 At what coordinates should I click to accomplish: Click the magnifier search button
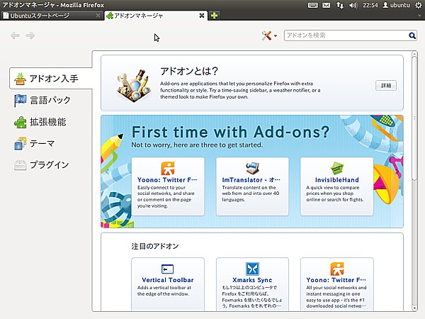412,35
